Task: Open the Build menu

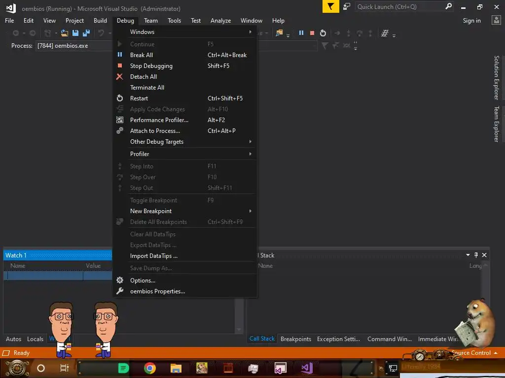Action: click(100, 21)
